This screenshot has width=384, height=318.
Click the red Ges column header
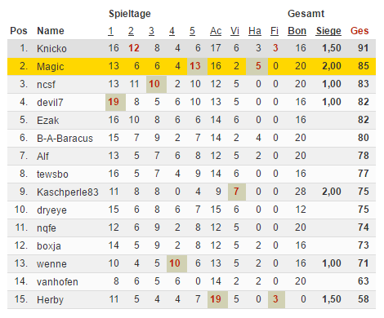click(x=359, y=31)
